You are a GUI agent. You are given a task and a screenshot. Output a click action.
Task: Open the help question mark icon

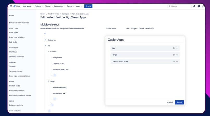pyautogui.click(x=199, y=6)
